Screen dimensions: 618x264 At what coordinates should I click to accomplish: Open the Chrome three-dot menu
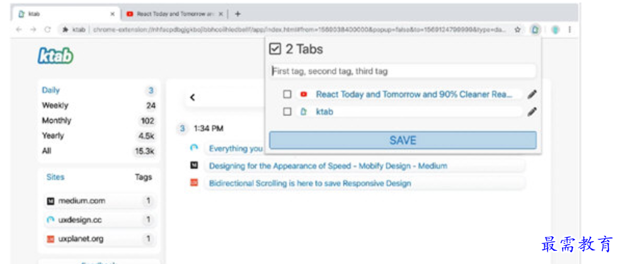[x=569, y=29]
